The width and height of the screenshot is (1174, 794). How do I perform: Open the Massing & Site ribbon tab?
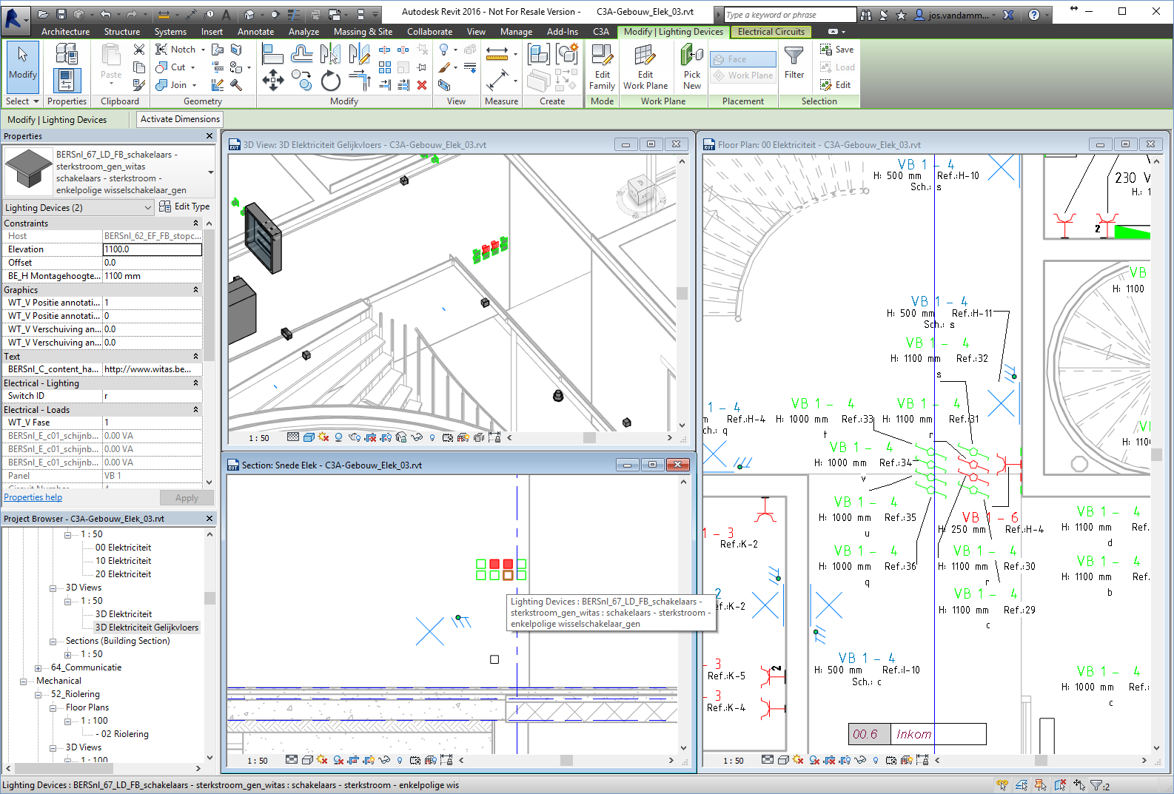363,32
